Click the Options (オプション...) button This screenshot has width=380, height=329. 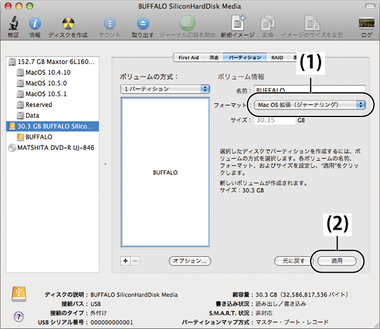click(x=190, y=261)
